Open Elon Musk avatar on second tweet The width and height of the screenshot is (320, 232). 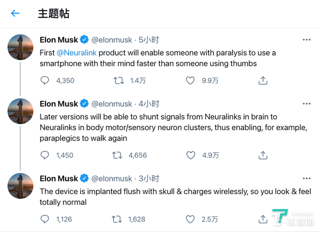(20, 111)
